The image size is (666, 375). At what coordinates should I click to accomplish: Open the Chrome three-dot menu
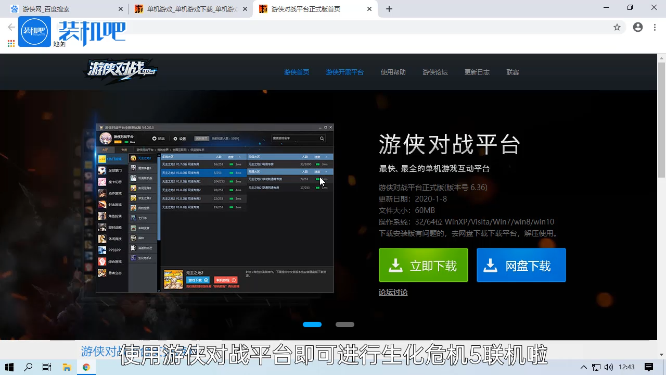tap(654, 27)
